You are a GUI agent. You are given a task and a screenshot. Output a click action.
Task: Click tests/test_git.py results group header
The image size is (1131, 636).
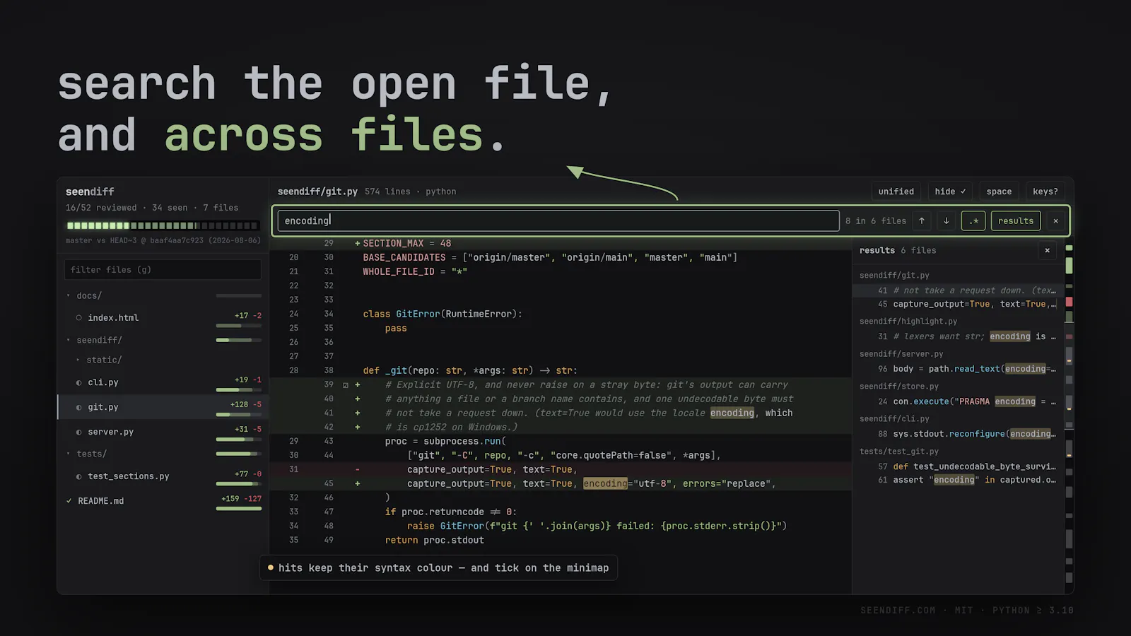point(899,452)
